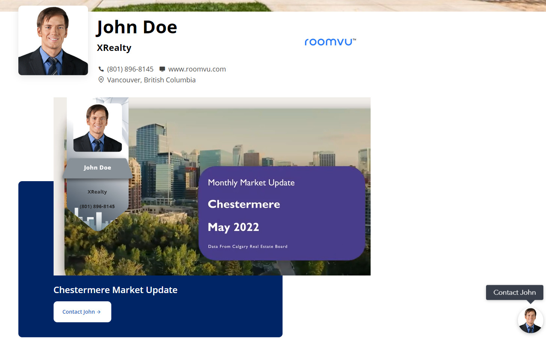Call the (801) 896-8145 phone number
This screenshot has width=546, height=338.
pyautogui.click(x=130, y=69)
